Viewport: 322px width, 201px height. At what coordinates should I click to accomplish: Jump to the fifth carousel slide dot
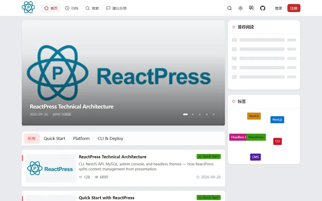pos(214,114)
